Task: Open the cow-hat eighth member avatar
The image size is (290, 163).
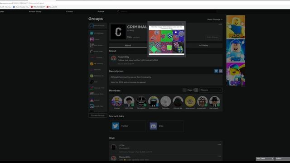Action: click(x=203, y=101)
